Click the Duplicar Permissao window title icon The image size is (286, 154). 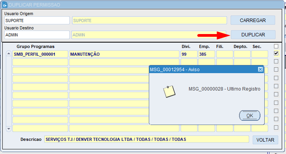[x=5, y=5]
